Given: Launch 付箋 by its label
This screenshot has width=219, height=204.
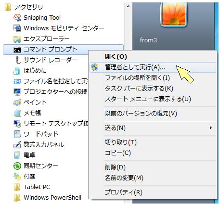Looking at the screenshot, I should [x=29, y=177].
